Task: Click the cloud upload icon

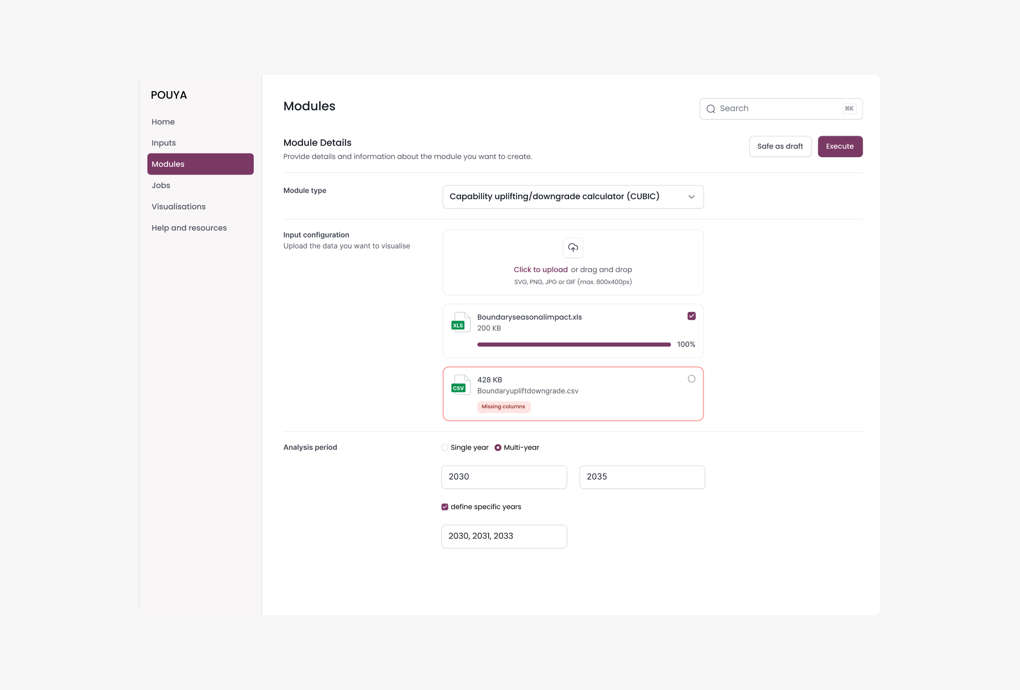Action: tap(573, 248)
